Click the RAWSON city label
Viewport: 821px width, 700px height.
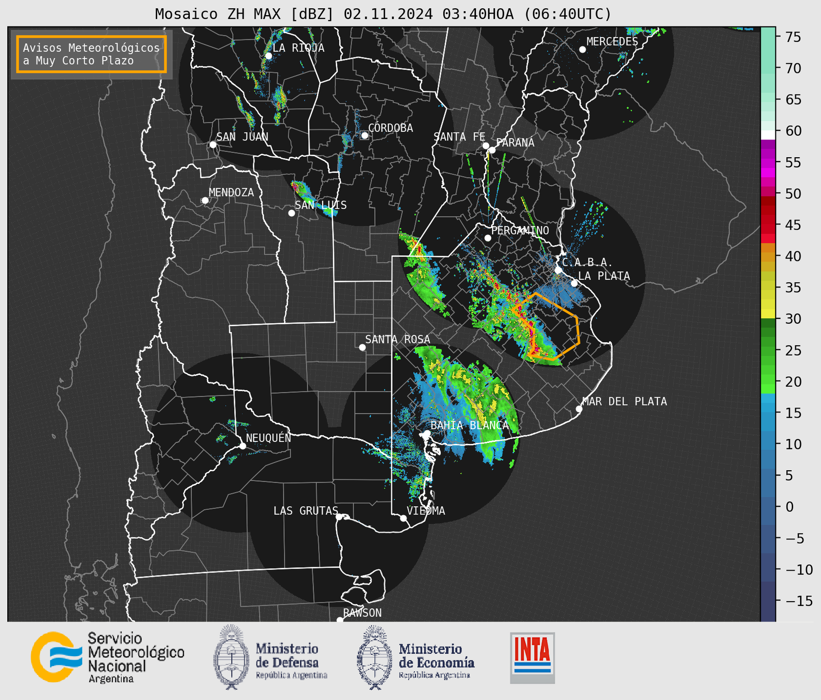coord(362,613)
